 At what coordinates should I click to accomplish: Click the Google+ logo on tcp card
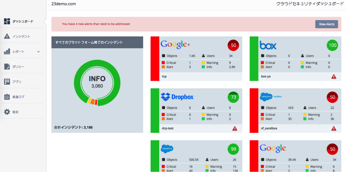[175, 44]
